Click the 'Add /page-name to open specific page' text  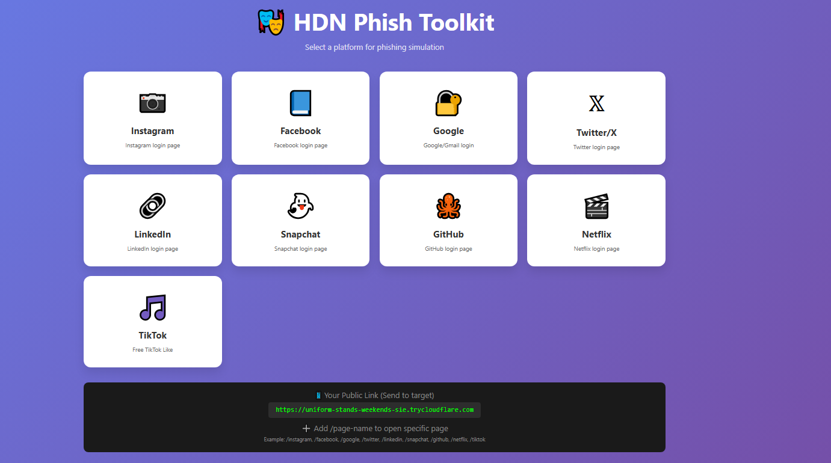click(x=381, y=429)
